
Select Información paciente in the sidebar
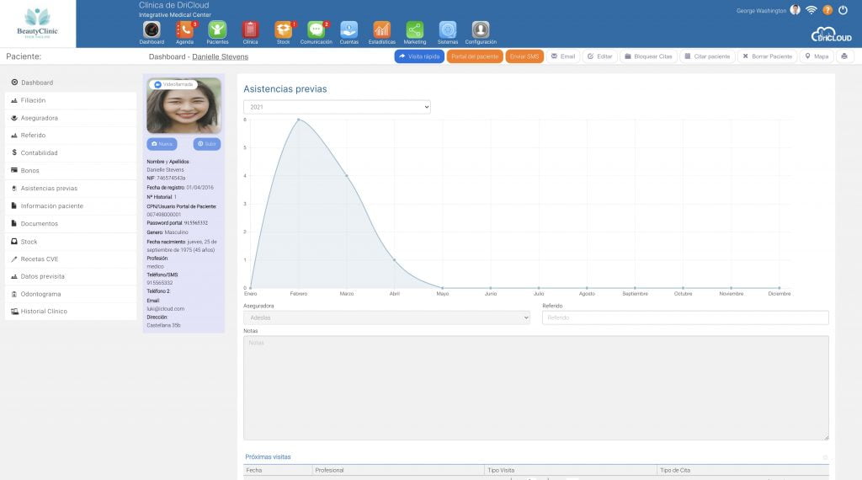tap(71, 205)
